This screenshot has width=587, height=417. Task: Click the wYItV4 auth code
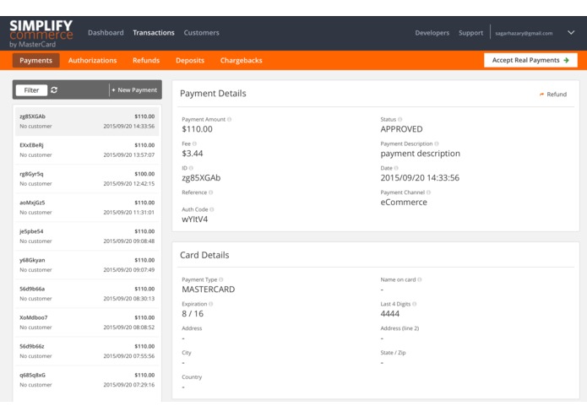[x=194, y=219]
